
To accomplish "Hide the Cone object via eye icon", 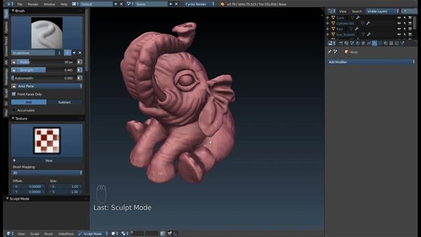I will [x=399, y=18].
